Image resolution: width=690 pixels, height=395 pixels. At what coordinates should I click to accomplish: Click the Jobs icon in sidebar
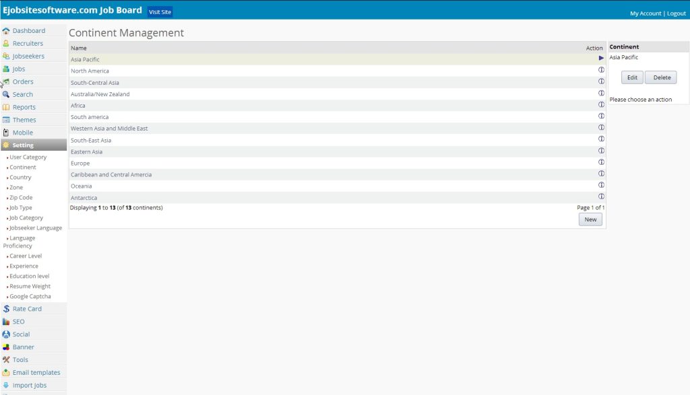5,69
